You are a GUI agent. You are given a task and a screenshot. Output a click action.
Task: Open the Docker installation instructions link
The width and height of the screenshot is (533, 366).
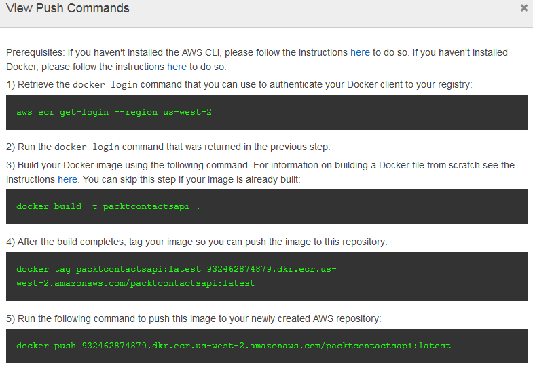tap(177, 67)
